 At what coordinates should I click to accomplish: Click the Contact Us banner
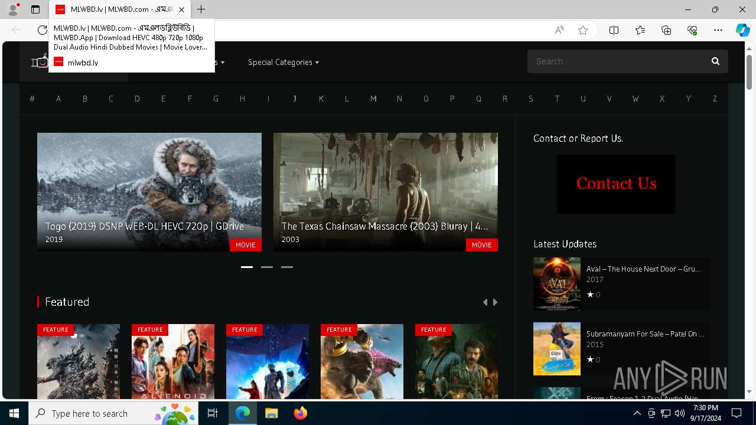click(616, 184)
